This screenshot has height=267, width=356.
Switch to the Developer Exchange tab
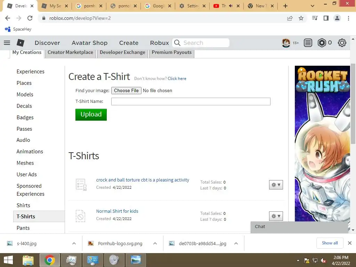(122, 52)
